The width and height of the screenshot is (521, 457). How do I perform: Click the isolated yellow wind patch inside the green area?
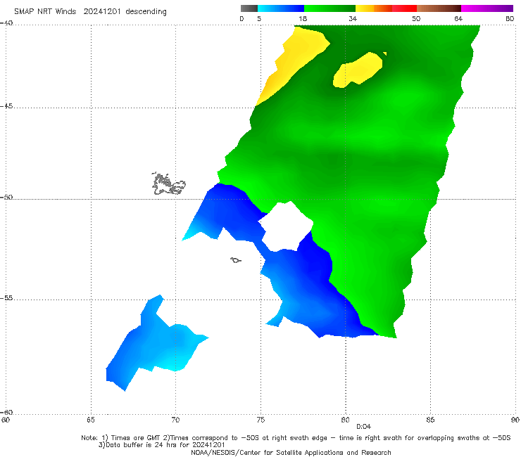tap(359, 70)
